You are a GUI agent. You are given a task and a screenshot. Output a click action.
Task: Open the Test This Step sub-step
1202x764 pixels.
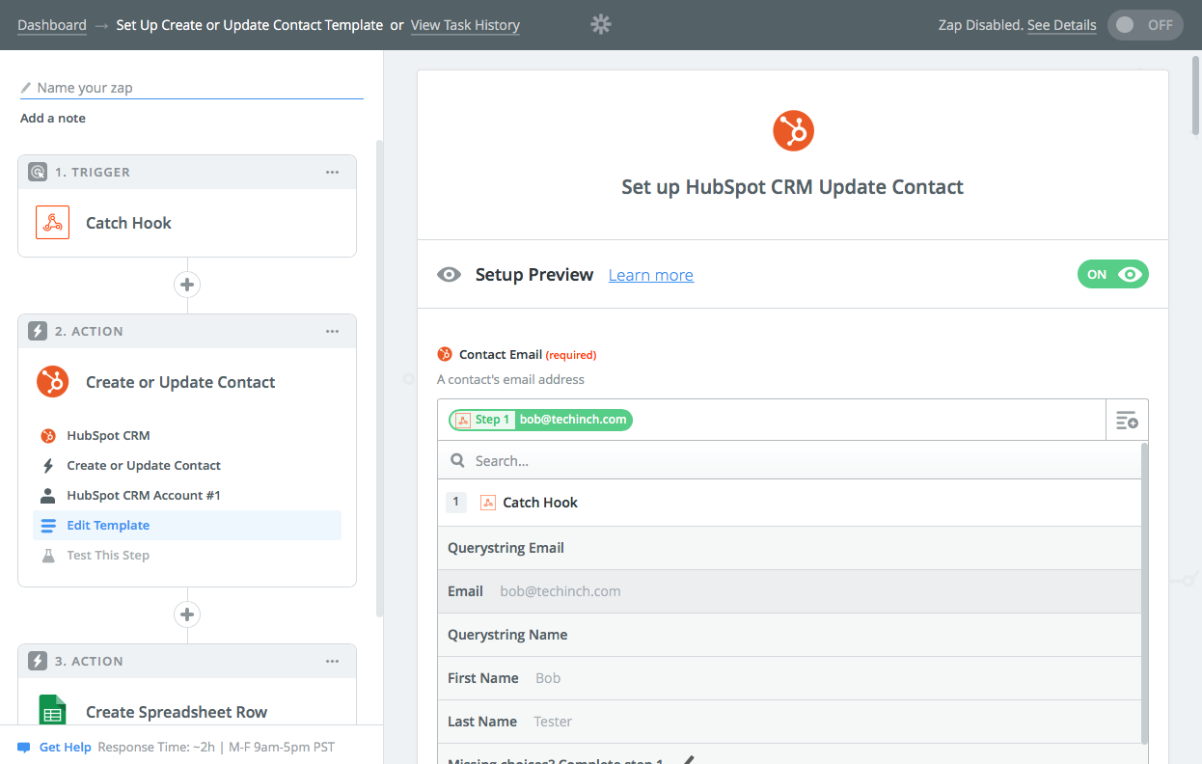pyautogui.click(x=187, y=556)
